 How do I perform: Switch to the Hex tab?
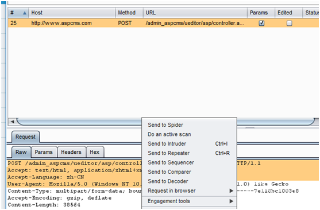(95, 152)
